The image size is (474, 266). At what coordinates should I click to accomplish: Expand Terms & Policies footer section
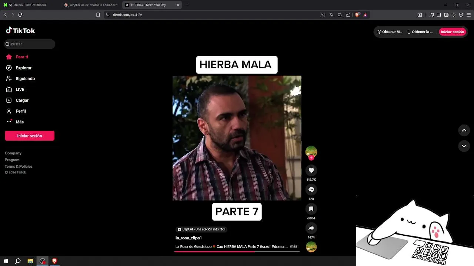pyautogui.click(x=19, y=166)
